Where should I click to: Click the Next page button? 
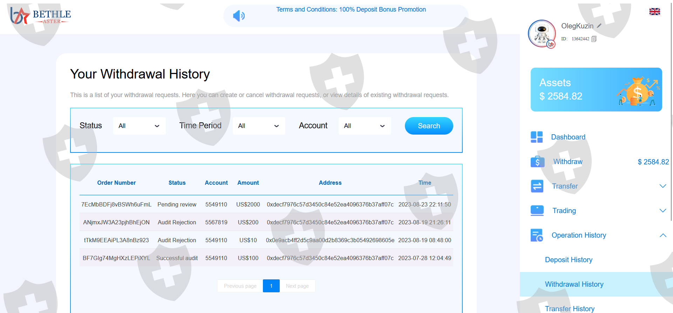tap(297, 286)
